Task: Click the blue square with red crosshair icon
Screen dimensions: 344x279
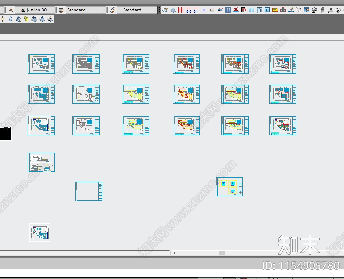Action: (x=204, y=10)
